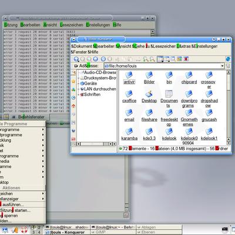Click the Home icon in Konqueror toolbar

[x=95, y=59]
